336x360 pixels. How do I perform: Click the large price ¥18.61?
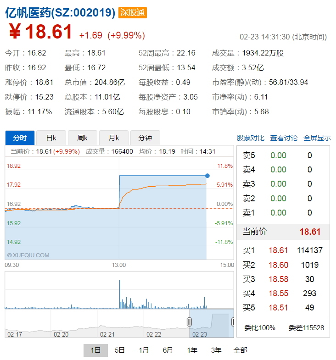[x=40, y=32]
